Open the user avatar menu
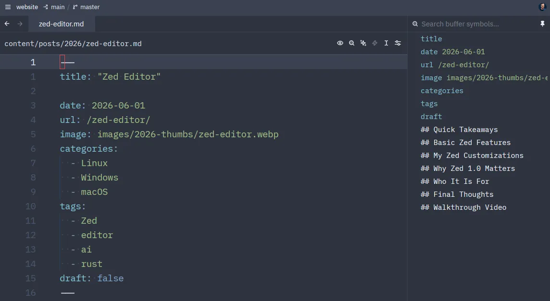 [542, 7]
